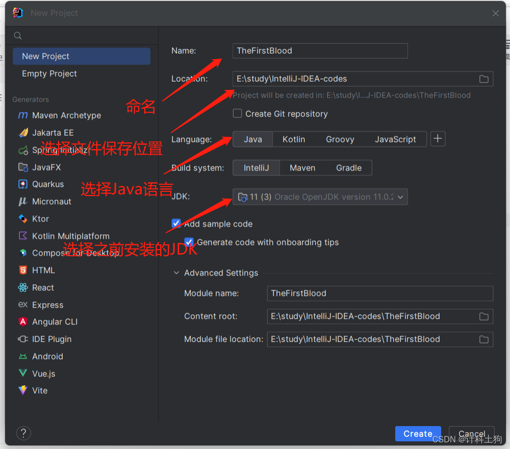The image size is (510, 449).
Task: Select the Maven Archetype generator icon
Action: pos(23,115)
